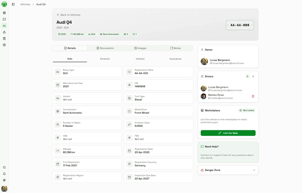Open the dashboard grid icon in sidebar
This screenshot has width=302, height=193.
[4, 13]
